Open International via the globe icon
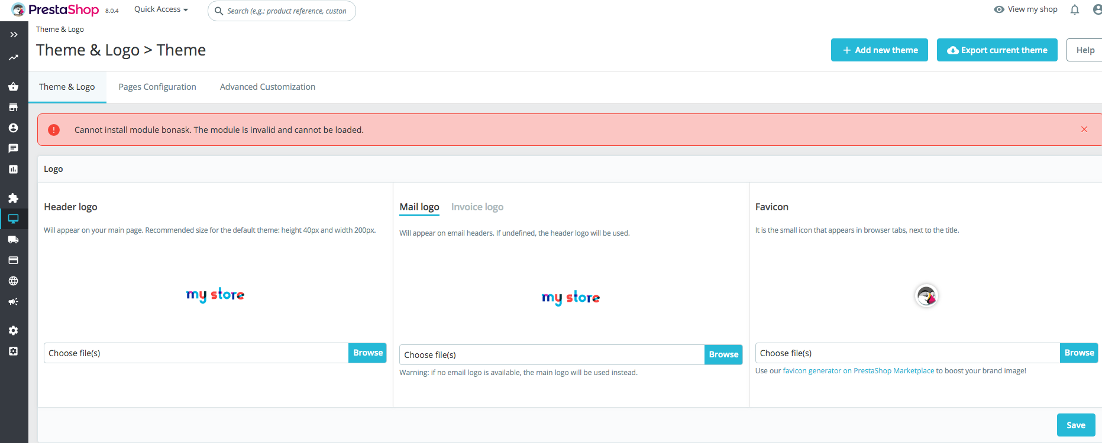The image size is (1102, 443). pos(14,281)
